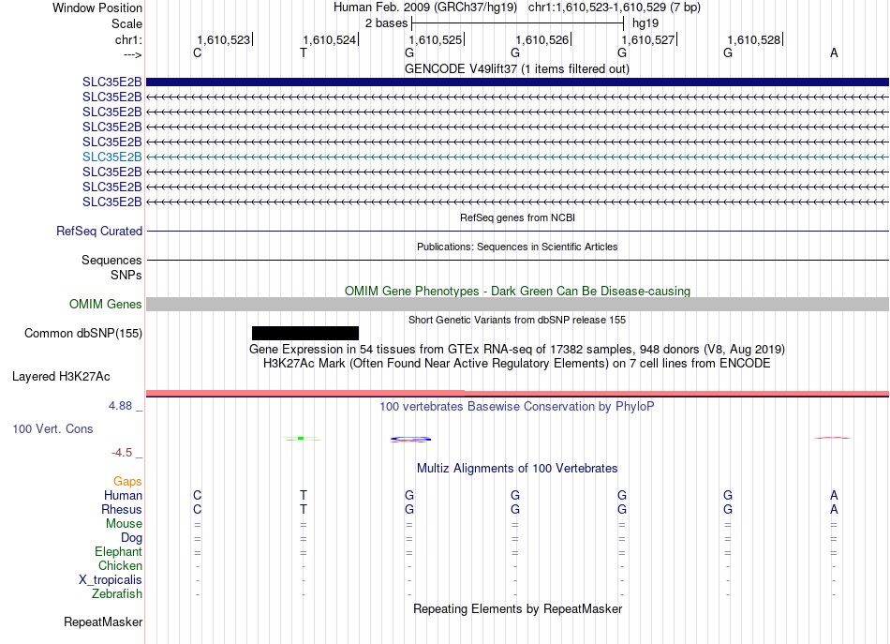Image resolution: width=890 pixels, height=644 pixels.
Task: Click the SNPs track label
Action: coord(126,275)
